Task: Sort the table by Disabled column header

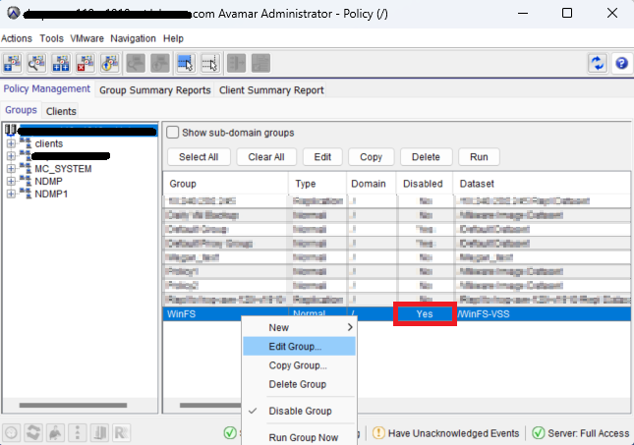Action: click(x=423, y=184)
